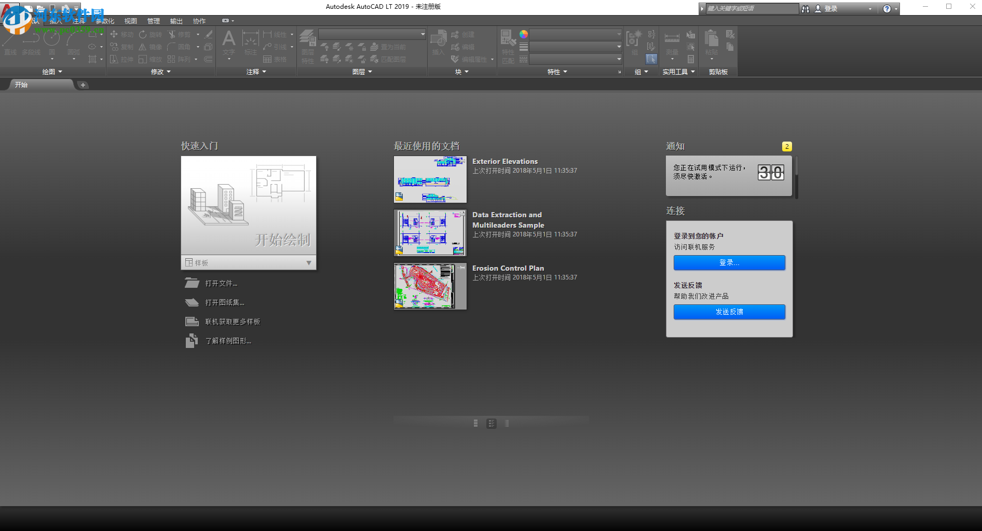
Task: Click the 特性匹配 (Match Properties) icon
Action: [507, 47]
